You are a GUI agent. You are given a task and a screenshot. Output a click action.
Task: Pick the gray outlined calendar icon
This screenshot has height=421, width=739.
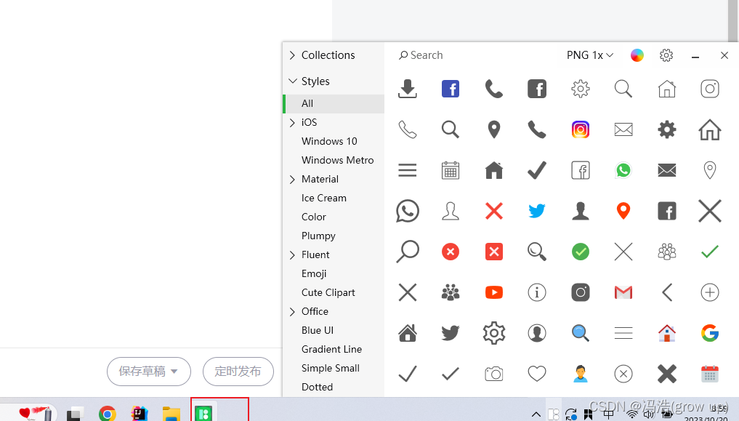click(x=451, y=170)
